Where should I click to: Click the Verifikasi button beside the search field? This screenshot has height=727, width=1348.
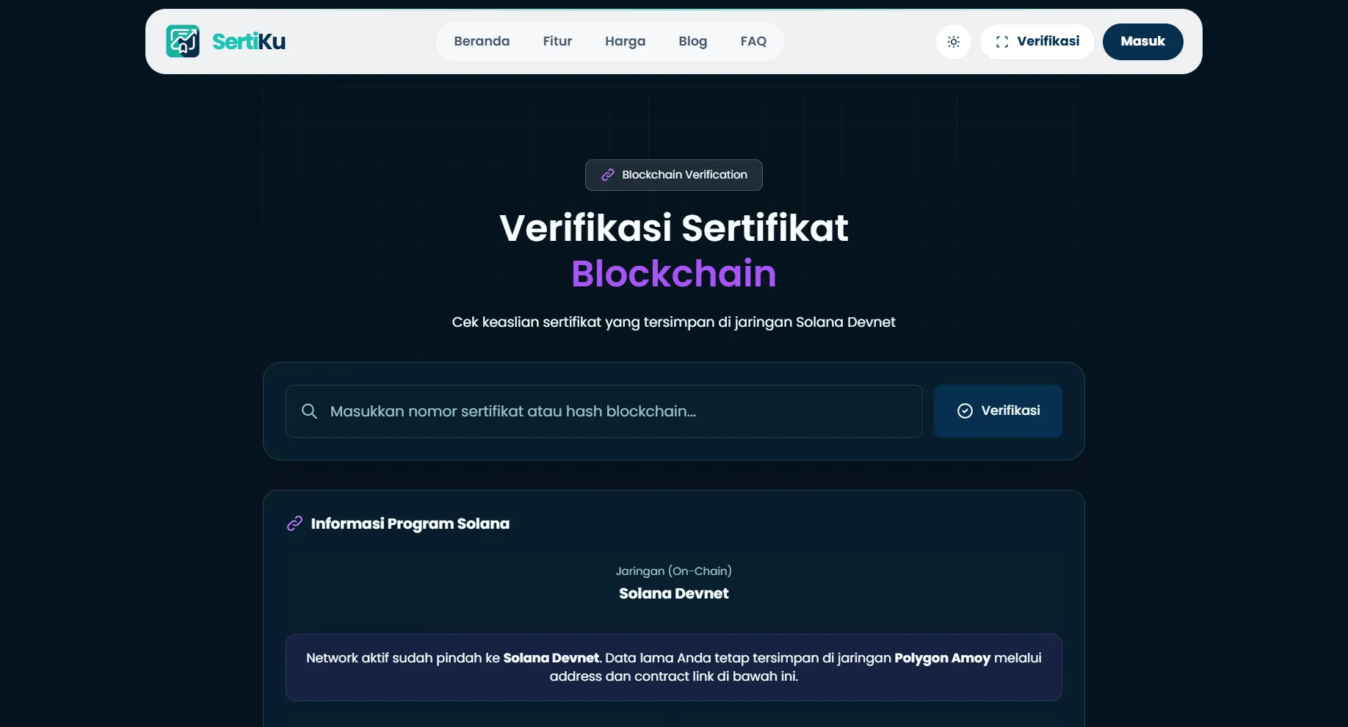[999, 411]
